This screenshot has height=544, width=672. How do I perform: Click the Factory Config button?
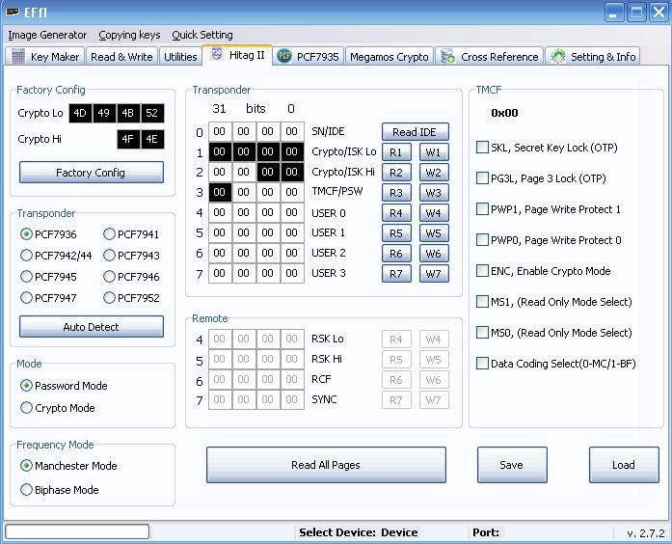[92, 173]
